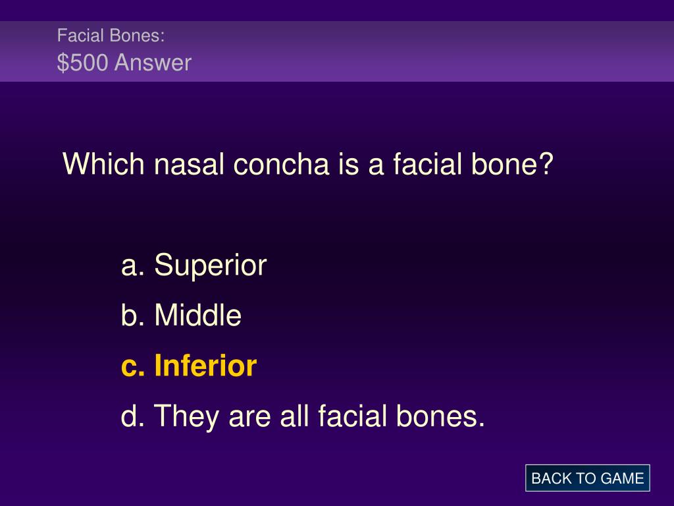Click the Facial Bones: category label
The width and height of the screenshot is (674, 506).
[x=111, y=36]
